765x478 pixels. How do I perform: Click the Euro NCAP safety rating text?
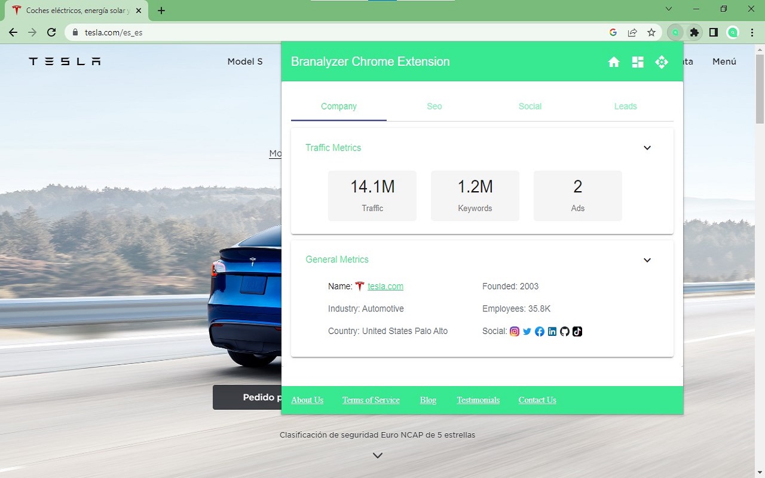point(378,435)
